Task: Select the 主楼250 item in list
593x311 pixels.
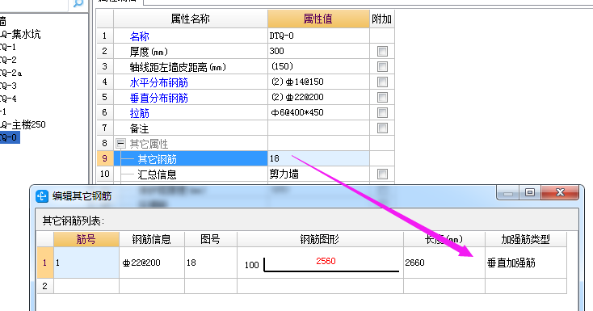Action: pyautogui.click(x=23, y=124)
